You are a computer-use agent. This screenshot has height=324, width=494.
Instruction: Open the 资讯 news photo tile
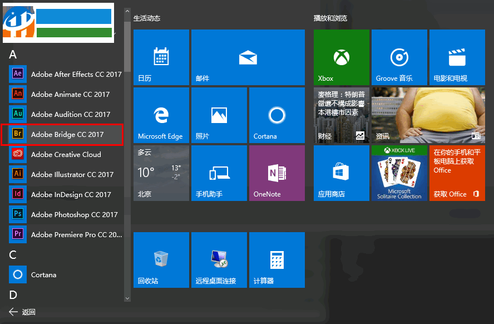(x=428, y=115)
